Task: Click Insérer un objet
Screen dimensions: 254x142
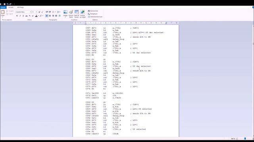Action: tap(83, 14)
